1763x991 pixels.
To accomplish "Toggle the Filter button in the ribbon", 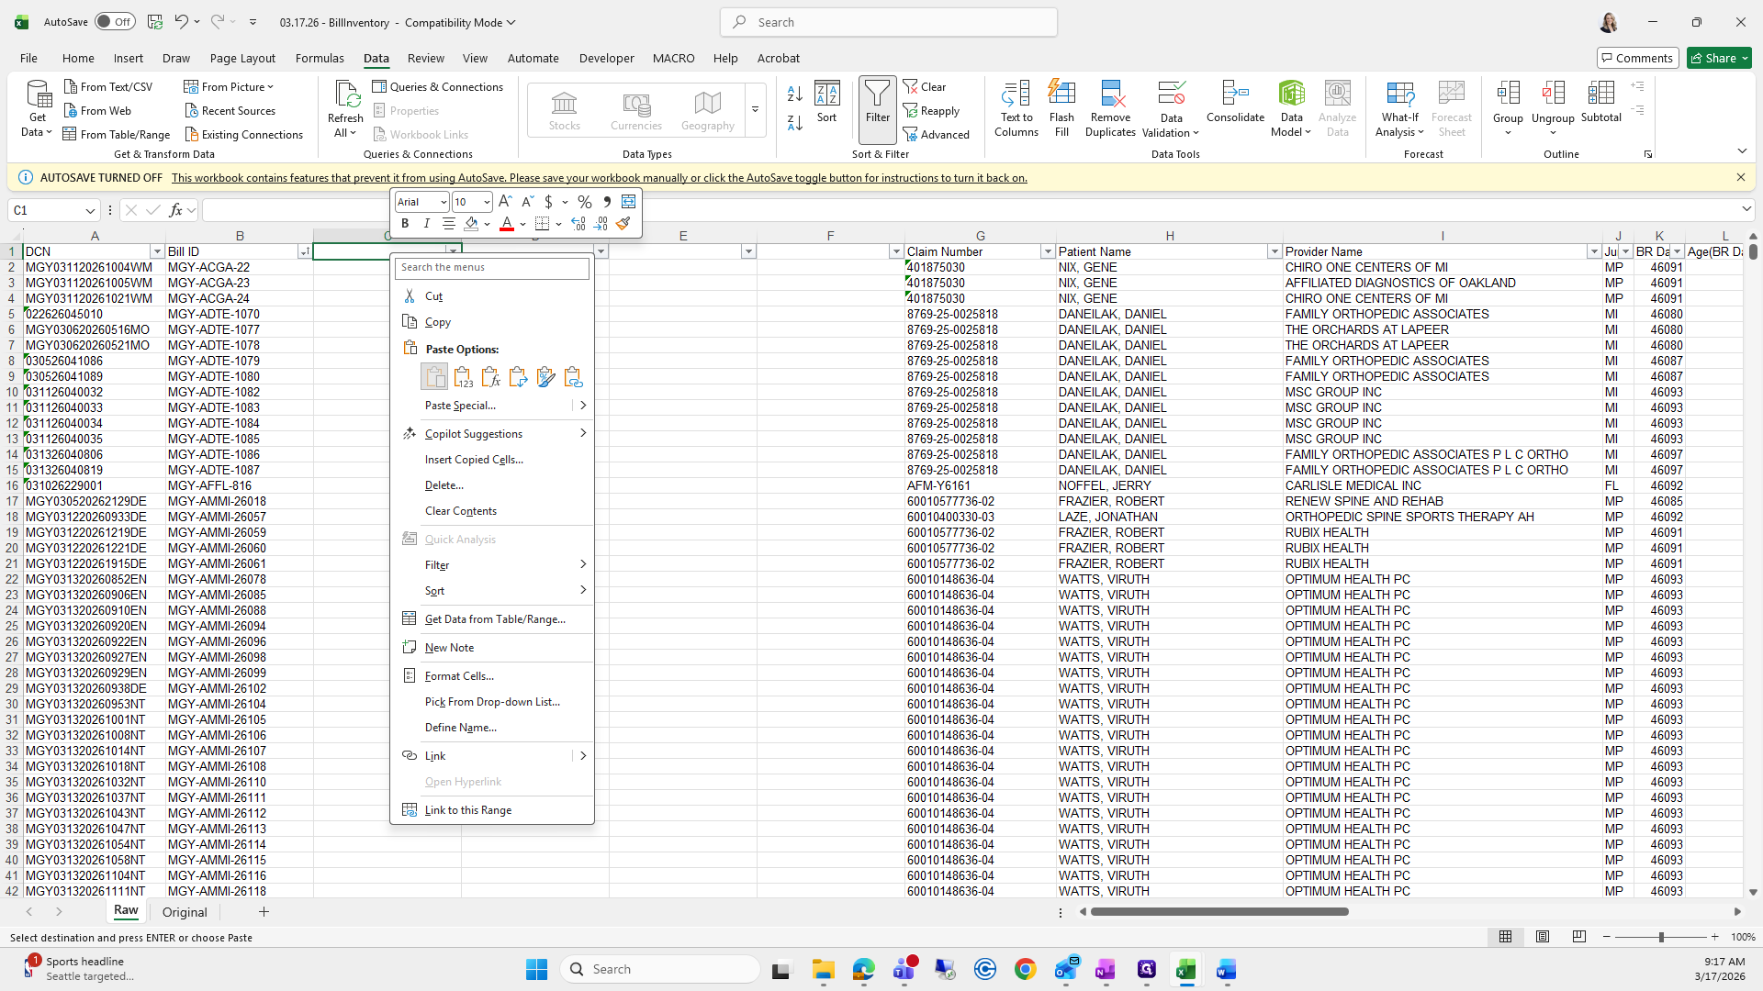I will coord(877,102).
